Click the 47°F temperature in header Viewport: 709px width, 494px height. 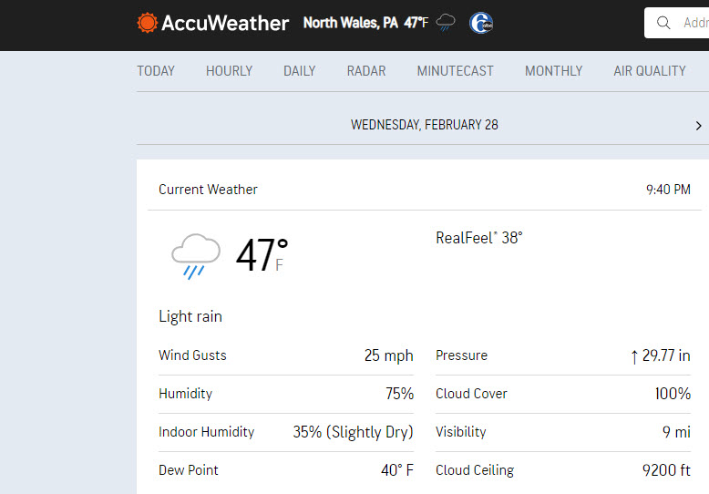pyautogui.click(x=416, y=23)
